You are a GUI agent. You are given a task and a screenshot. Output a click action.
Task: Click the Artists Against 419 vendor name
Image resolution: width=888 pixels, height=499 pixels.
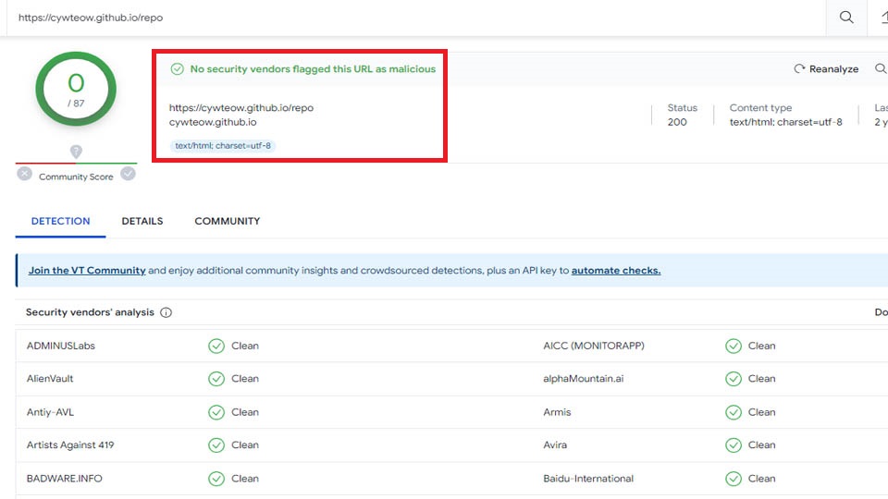[x=70, y=444]
